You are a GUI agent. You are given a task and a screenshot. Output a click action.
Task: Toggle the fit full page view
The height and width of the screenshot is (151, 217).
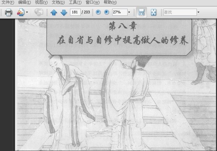pos(153,12)
